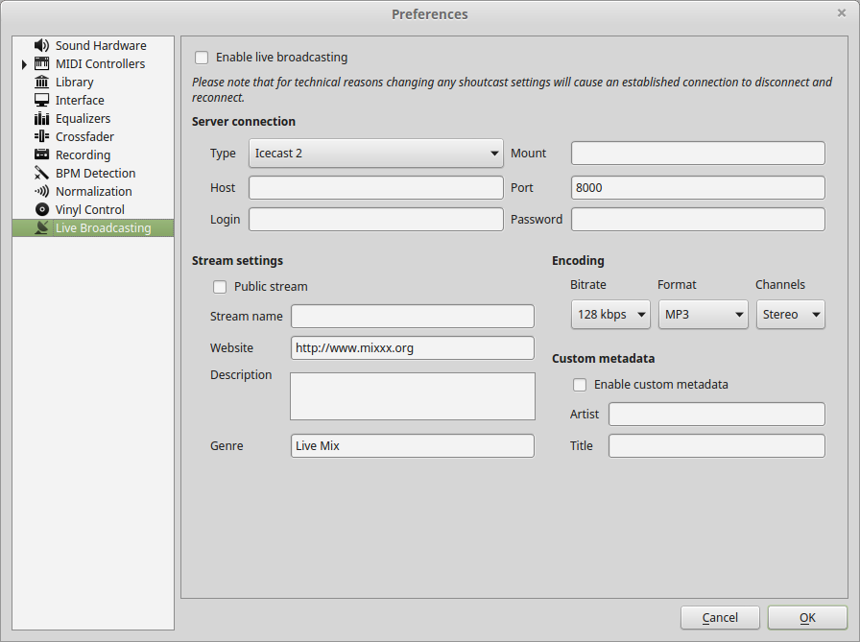Viewport: 860px width, 642px height.
Task: Open the Channels dropdown (Stereo)
Action: (790, 315)
